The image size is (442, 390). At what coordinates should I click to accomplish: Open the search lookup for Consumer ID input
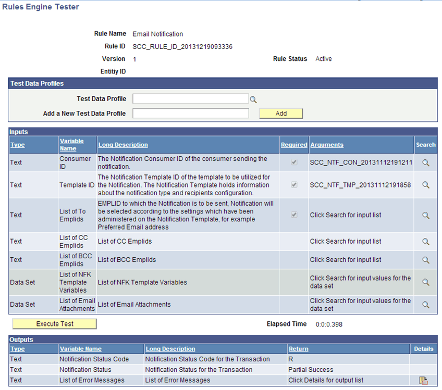(426, 162)
